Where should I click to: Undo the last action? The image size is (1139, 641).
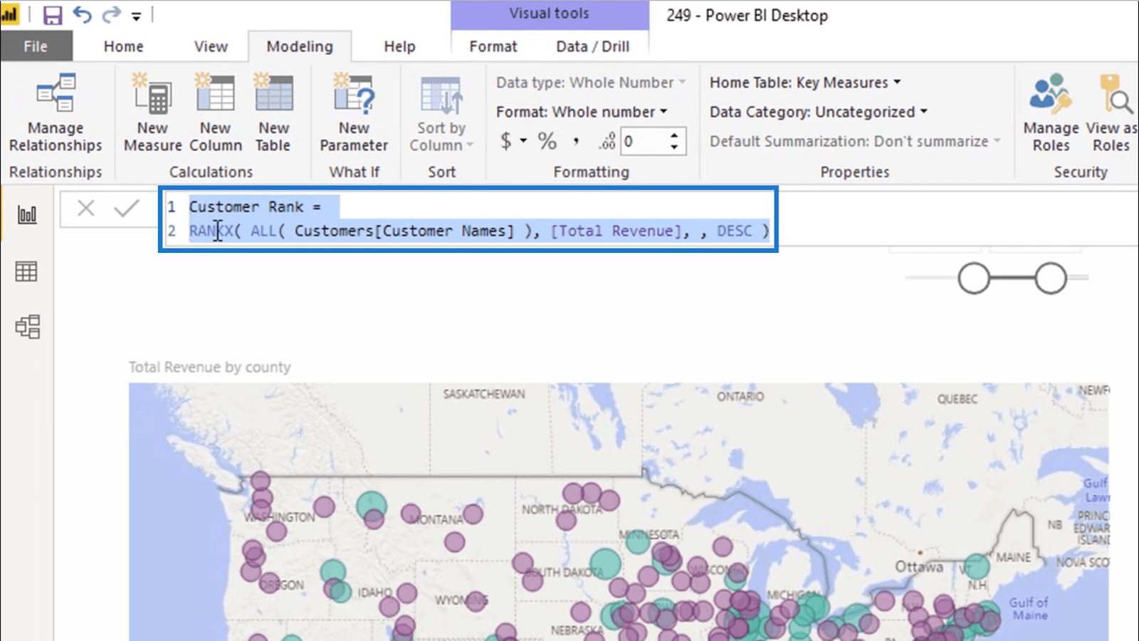click(83, 15)
